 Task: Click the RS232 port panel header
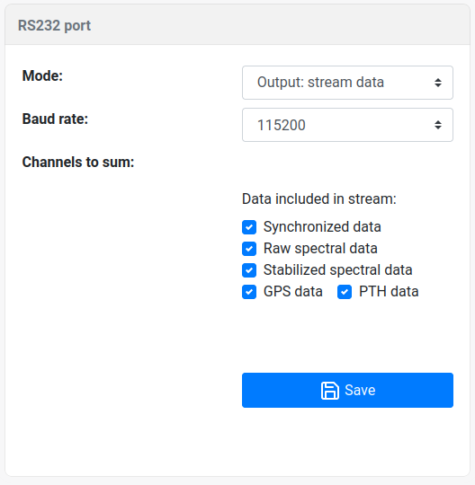(x=237, y=25)
